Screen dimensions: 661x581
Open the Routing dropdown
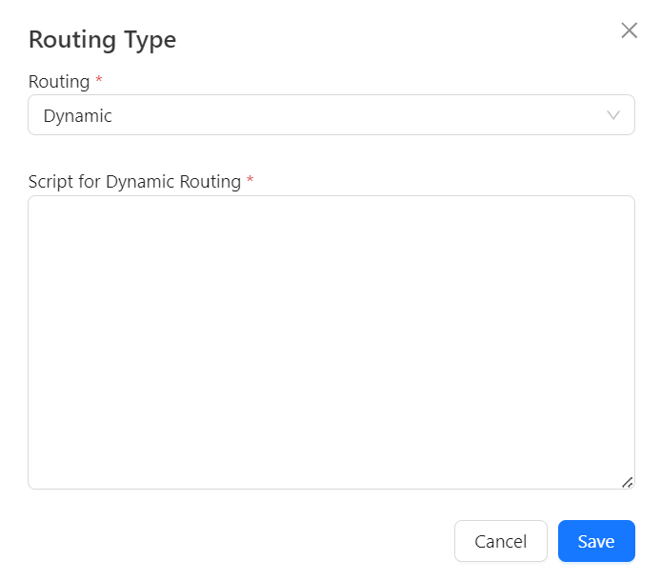(330, 115)
